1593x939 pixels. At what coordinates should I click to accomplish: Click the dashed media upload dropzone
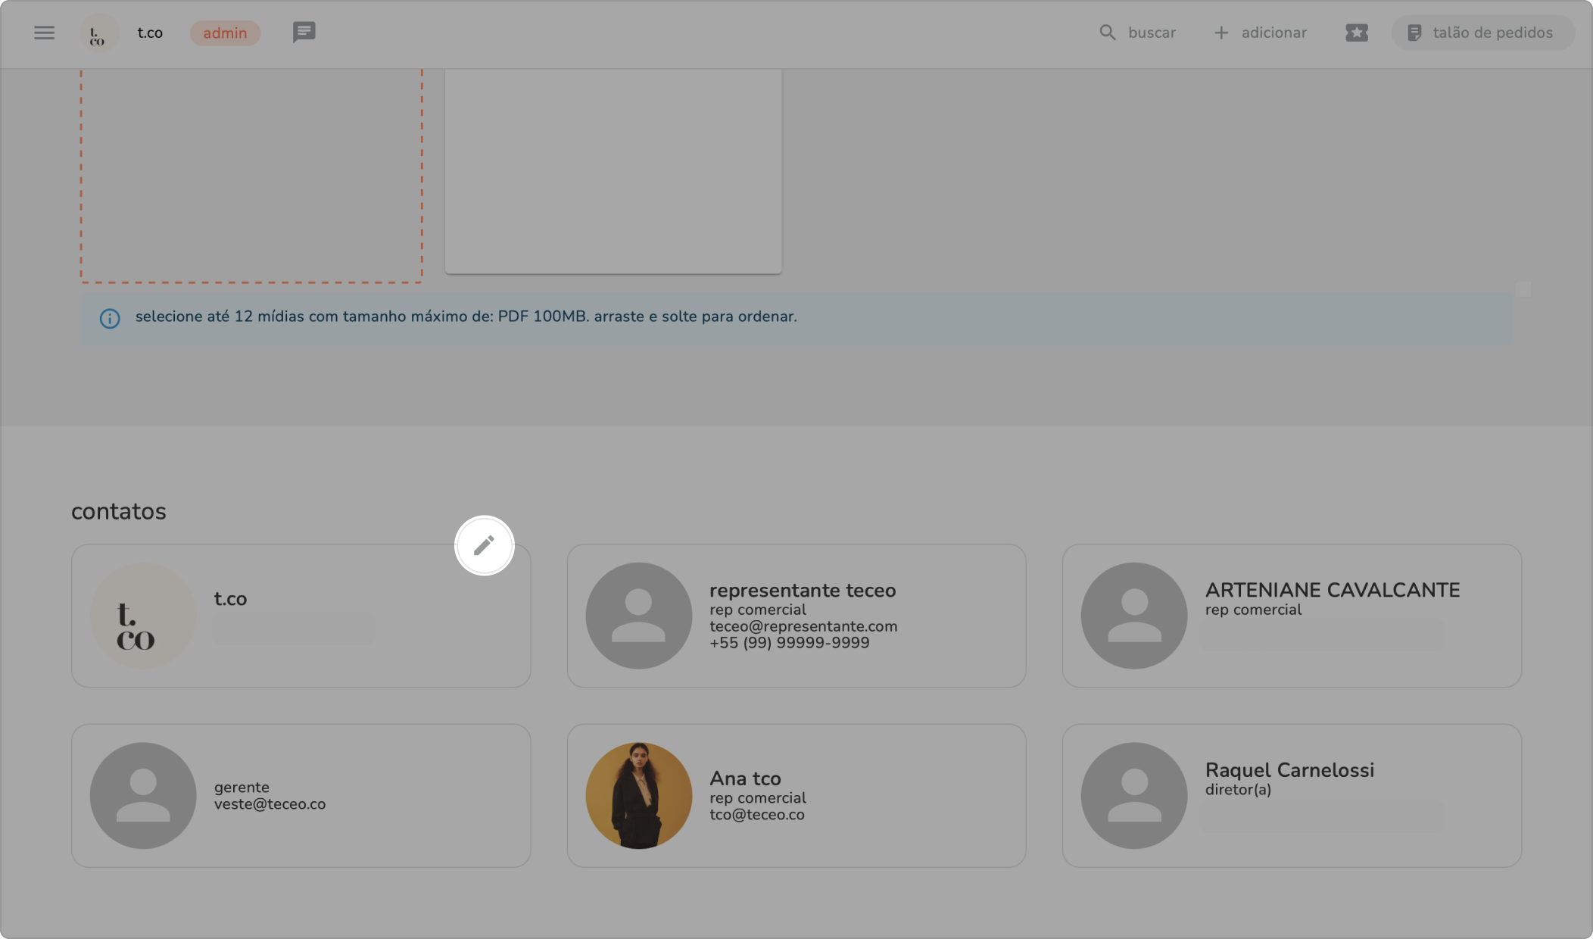pyautogui.click(x=251, y=174)
